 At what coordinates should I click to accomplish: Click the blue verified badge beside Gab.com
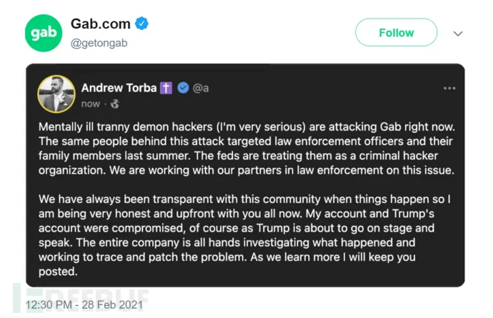click(x=142, y=24)
